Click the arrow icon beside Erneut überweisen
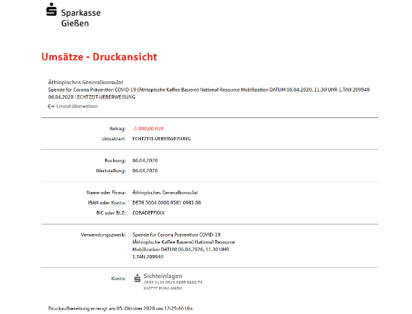Viewport: 412px width, 314px height. tap(51, 106)
